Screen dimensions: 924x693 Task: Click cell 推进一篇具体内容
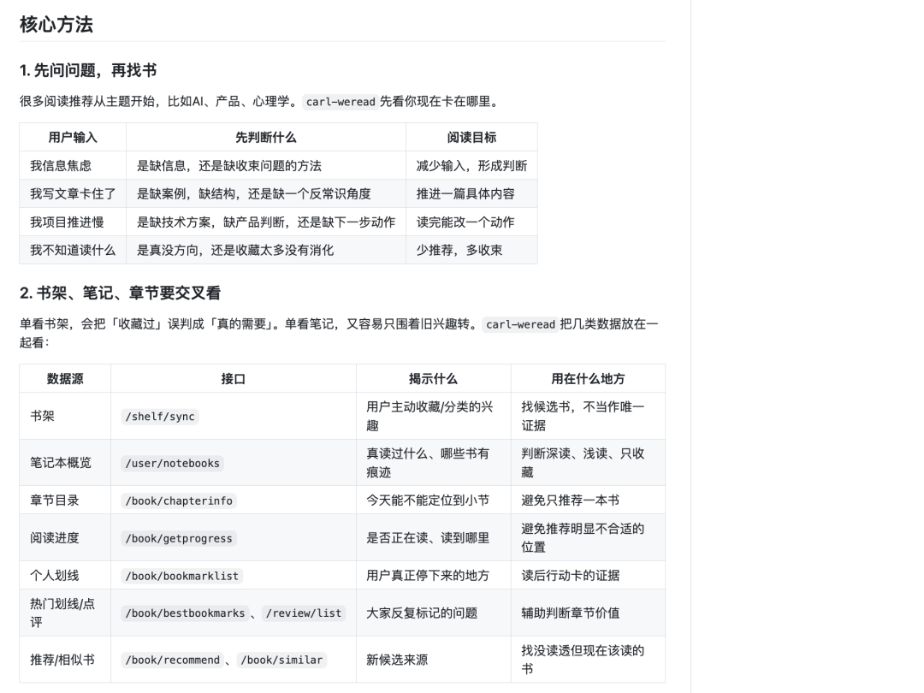pyautogui.click(x=471, y=194)
